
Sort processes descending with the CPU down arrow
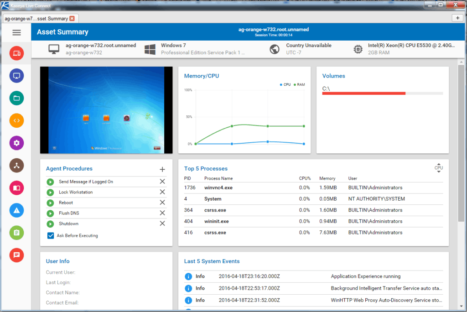tap(439, 172)
